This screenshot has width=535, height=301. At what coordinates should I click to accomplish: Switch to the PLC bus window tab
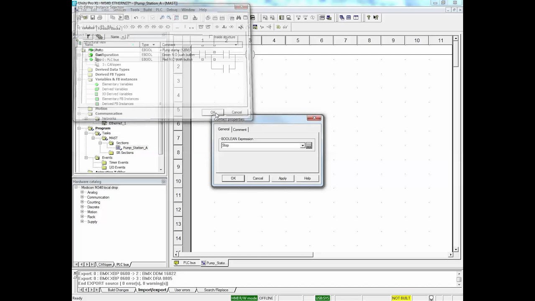point(186,263)
